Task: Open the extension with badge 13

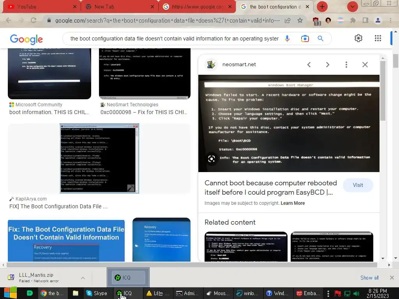Action: tap(316, 21)
